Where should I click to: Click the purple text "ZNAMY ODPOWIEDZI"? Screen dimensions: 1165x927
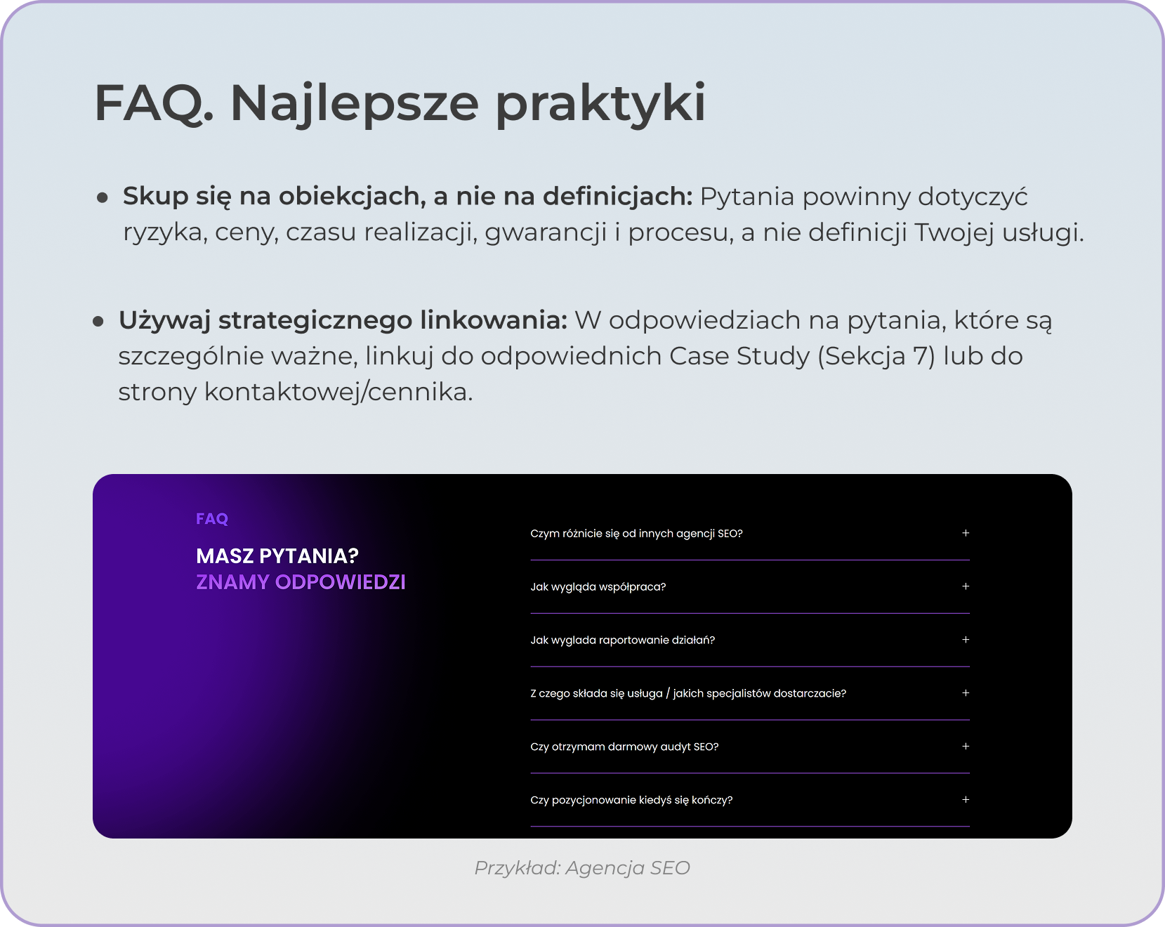click(x=301, y=581)
